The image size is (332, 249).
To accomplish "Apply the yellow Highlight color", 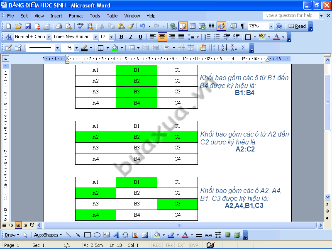I will pyautogui.click(x=262, y=37).
